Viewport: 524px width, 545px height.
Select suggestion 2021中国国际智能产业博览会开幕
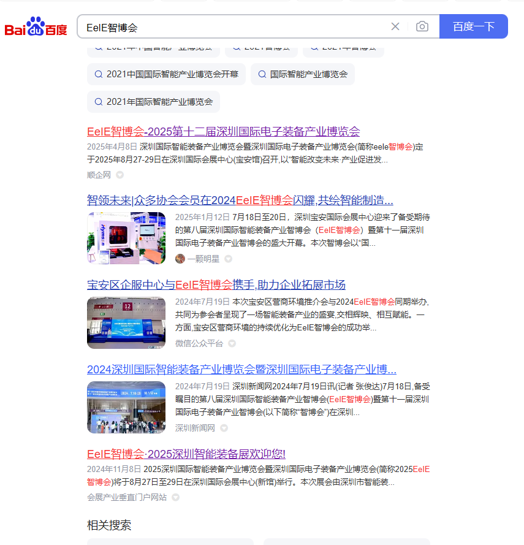[x=166, y=74]
